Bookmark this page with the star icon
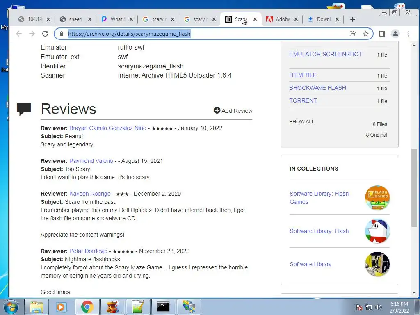The image size is (420, 315). tap(365, 34)
